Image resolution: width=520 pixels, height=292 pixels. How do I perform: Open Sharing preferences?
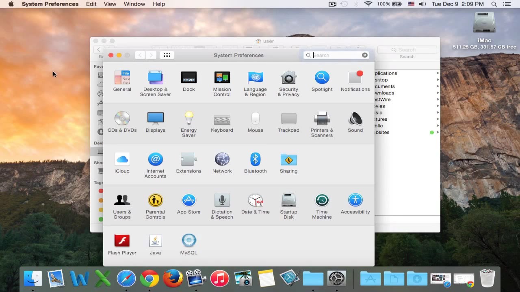click(288, 163)
